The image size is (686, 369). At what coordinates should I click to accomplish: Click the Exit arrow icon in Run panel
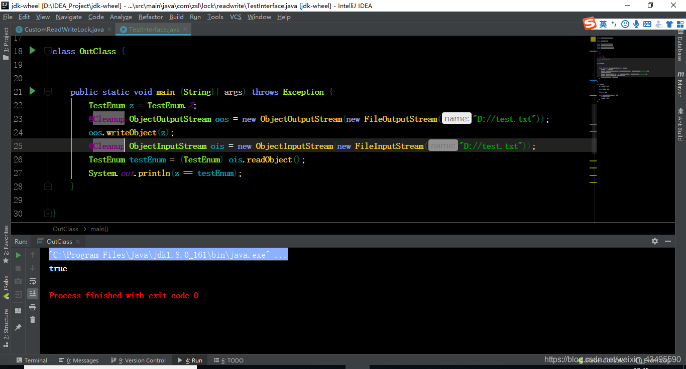click(18, 294)
